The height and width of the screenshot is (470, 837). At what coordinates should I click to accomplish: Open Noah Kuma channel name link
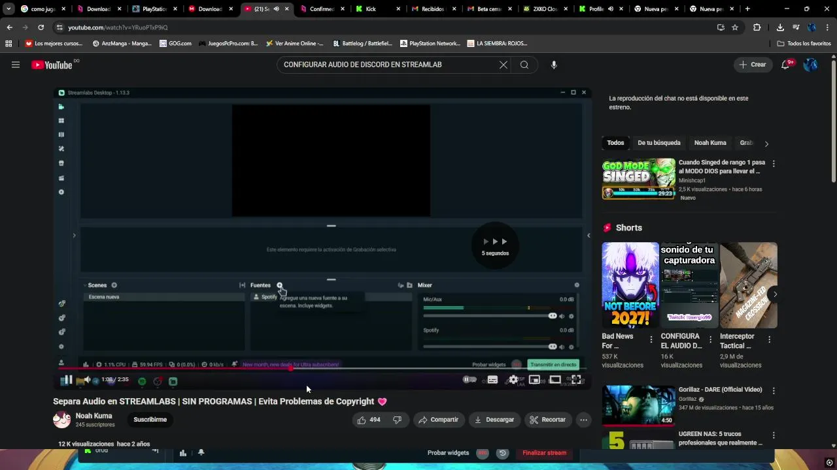coord(94,416)
